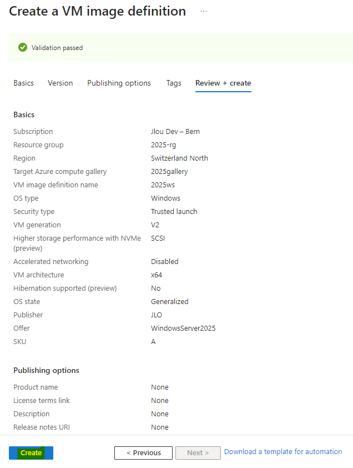Viewport: 353px width, 468px height.
Task: Switch to the Basics tab
Action: [x=23, y=83]
